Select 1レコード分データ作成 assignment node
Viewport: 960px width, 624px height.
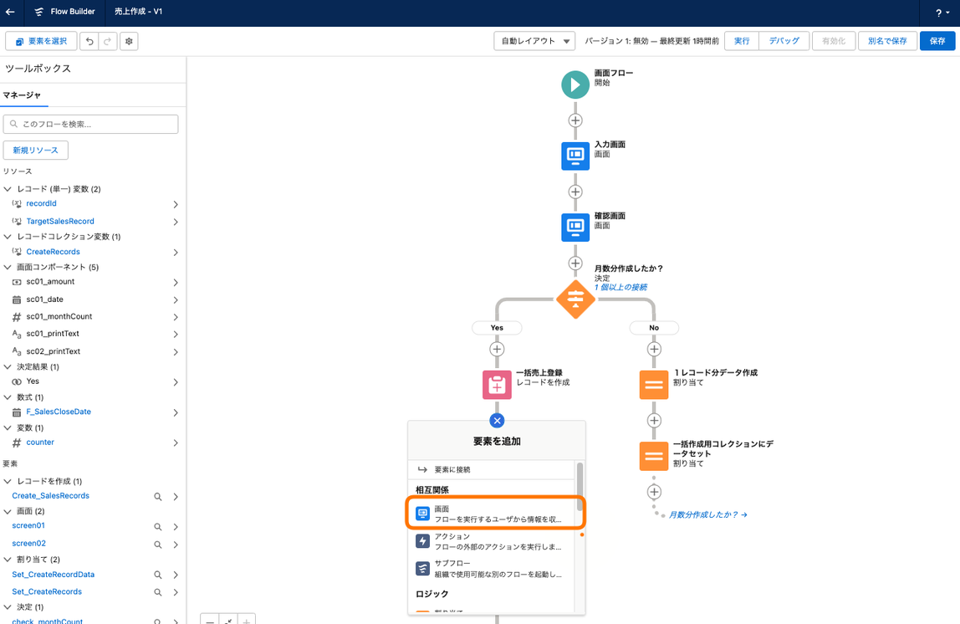point(654,385)
